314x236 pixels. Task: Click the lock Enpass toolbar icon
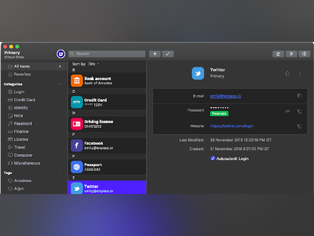tap(278, 54)
